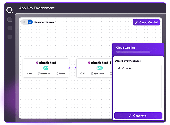Click the Generate button
170x125 pixels.
[138, 116]
